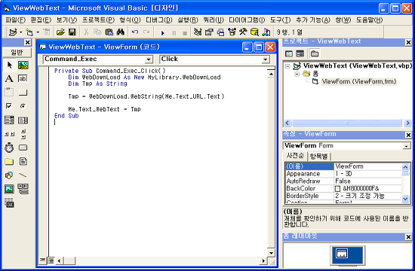Select the Label control tool
The image size is (415, 271).
(9, 78)
